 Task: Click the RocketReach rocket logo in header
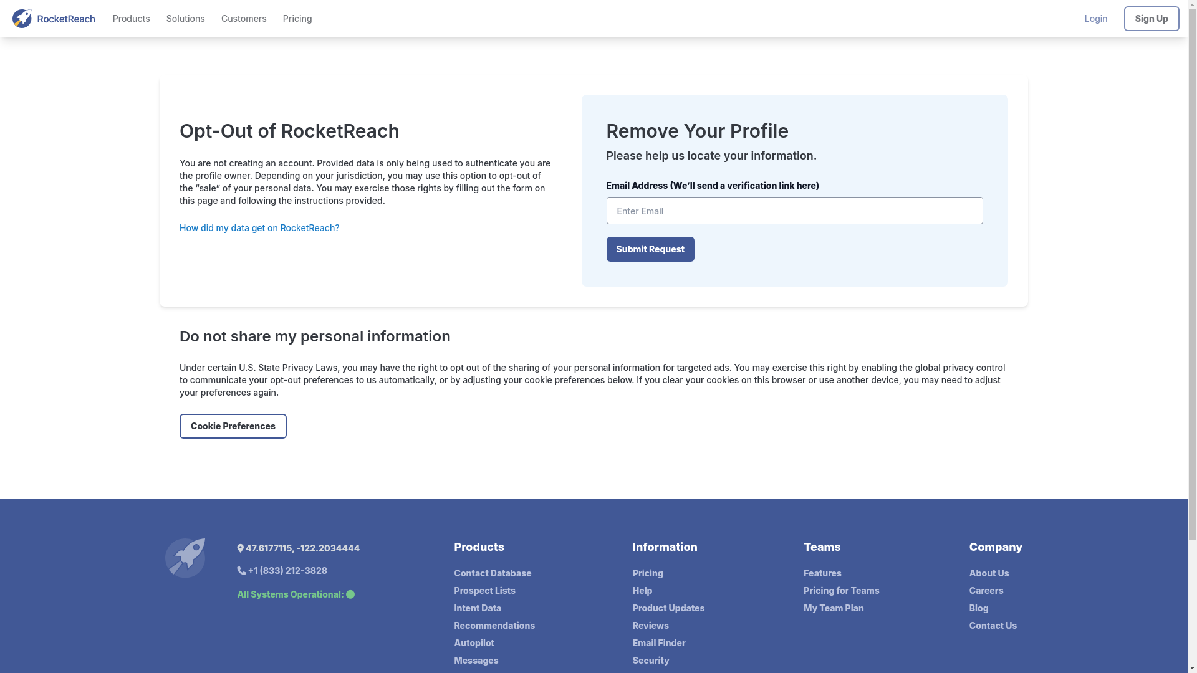pos(22,19)
